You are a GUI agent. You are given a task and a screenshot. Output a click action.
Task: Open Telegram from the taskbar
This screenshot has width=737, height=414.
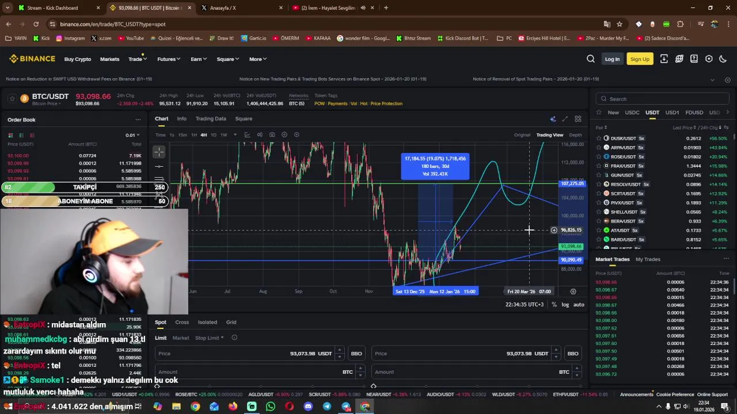pyautogui.click(x=327, y=407)
